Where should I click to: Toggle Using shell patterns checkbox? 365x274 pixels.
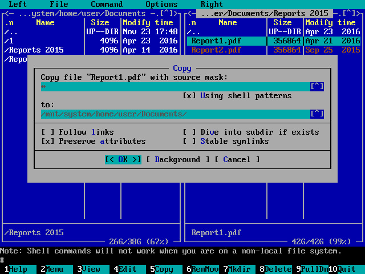[237, 95]
